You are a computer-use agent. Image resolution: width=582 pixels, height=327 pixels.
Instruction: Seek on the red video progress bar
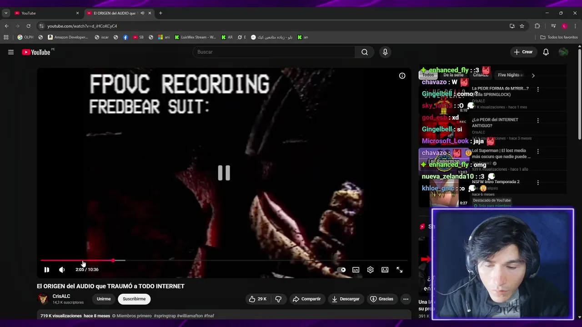click(224, 261)
